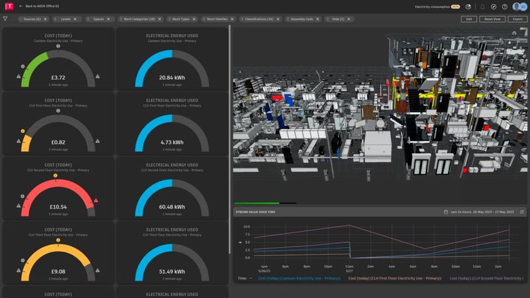This screenshot has width=530, height=298.
Task: Open the Classifications (16) filter dropdown
Action: (259, 19)
